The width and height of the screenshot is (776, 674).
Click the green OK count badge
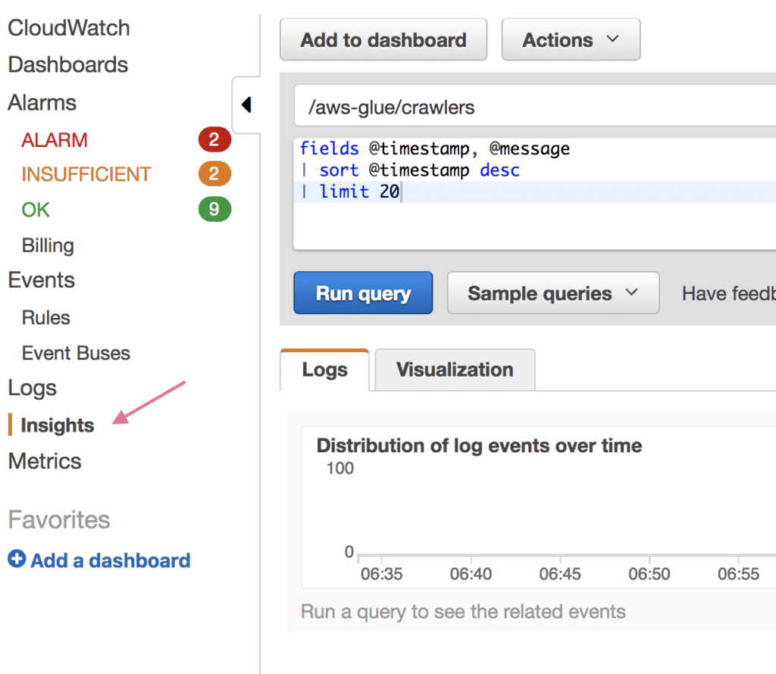(x=214, y=209)
